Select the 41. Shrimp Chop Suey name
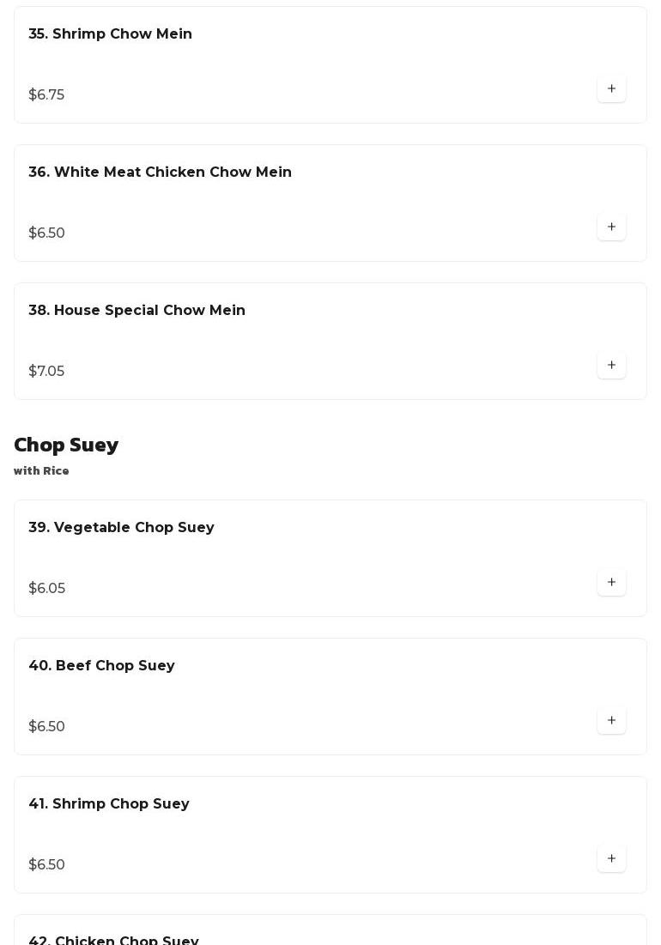 coord(108,804)
